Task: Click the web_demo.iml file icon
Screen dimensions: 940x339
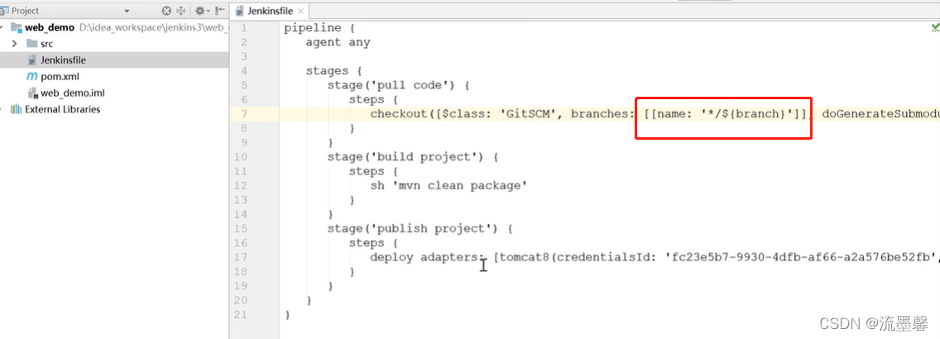Action: click(32, 93)
